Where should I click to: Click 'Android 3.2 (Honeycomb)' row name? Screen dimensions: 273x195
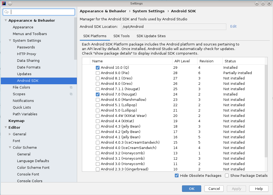(122, 153)
